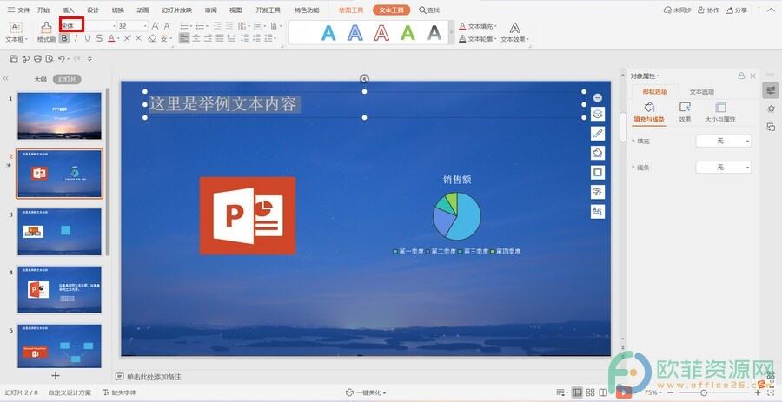Click the 协作 (Collaborate) button
This screenshot has width=782, height=402.
tap(709, 10)
